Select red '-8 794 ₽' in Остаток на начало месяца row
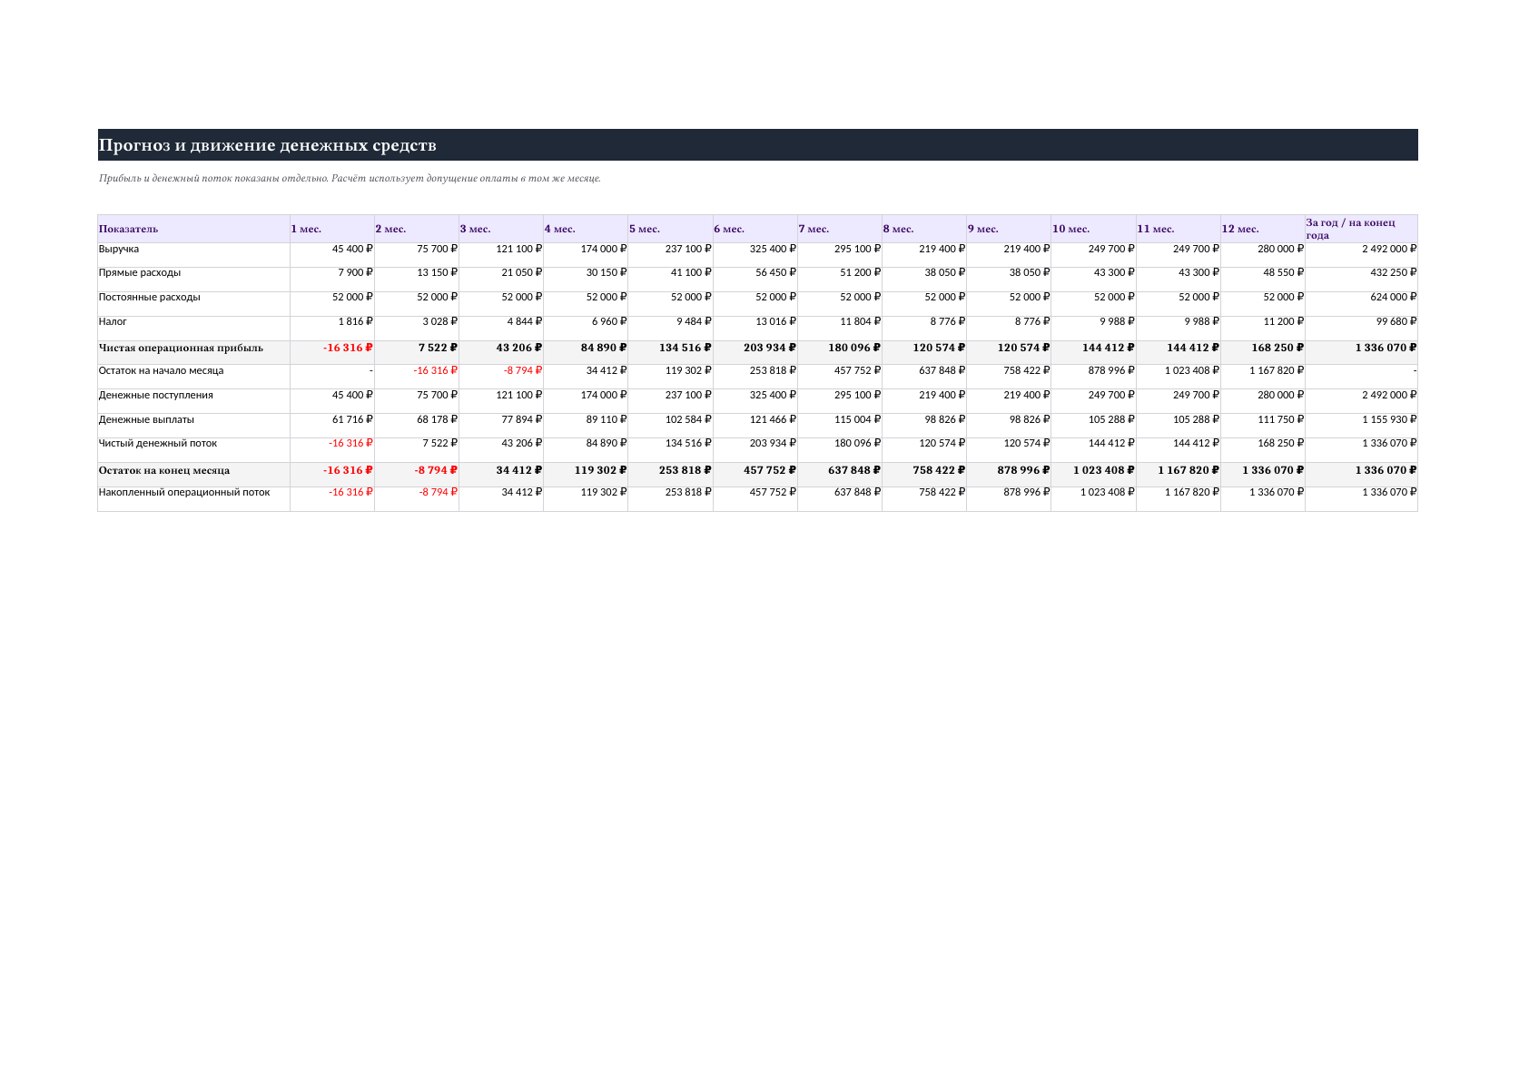1529x1081 pixels. point(523,370)
